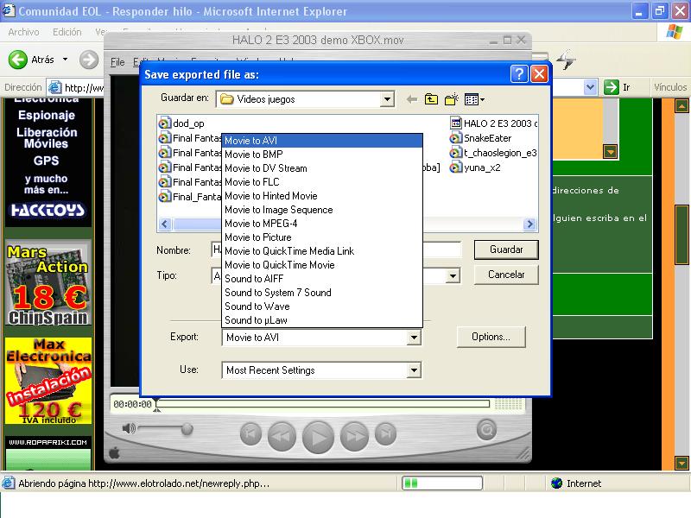The height and width of the screenshot is (518, 691).
Task: Open export Options button
Action: click(491, 337)
